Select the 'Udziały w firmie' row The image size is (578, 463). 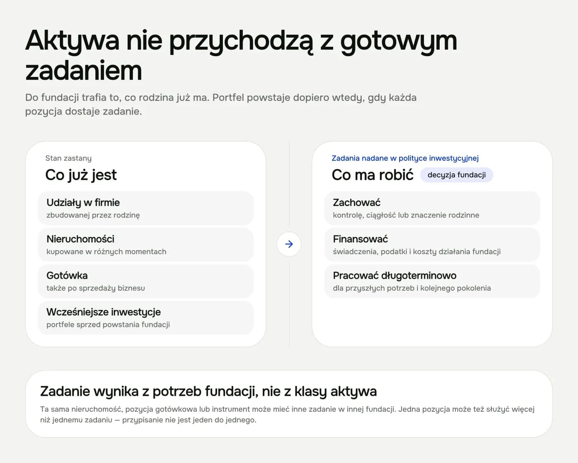coord(146,208)
